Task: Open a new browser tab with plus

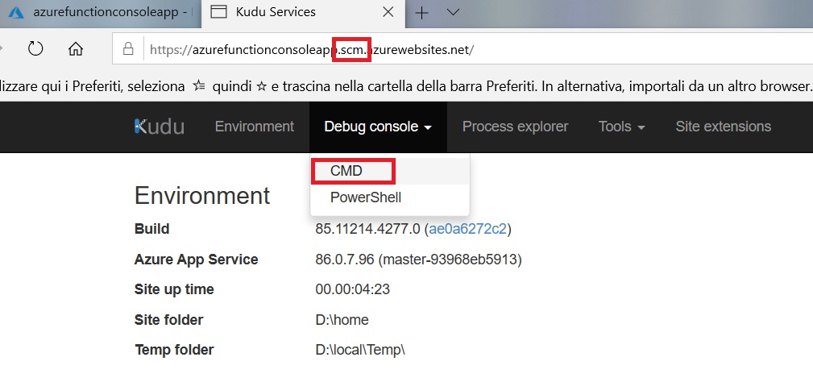Action: 421,12
